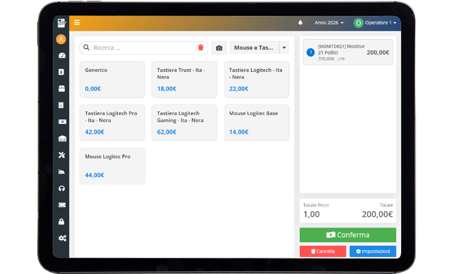
Task: Click the green 'O' operator avatar
Action: click(x=359, y=23)
